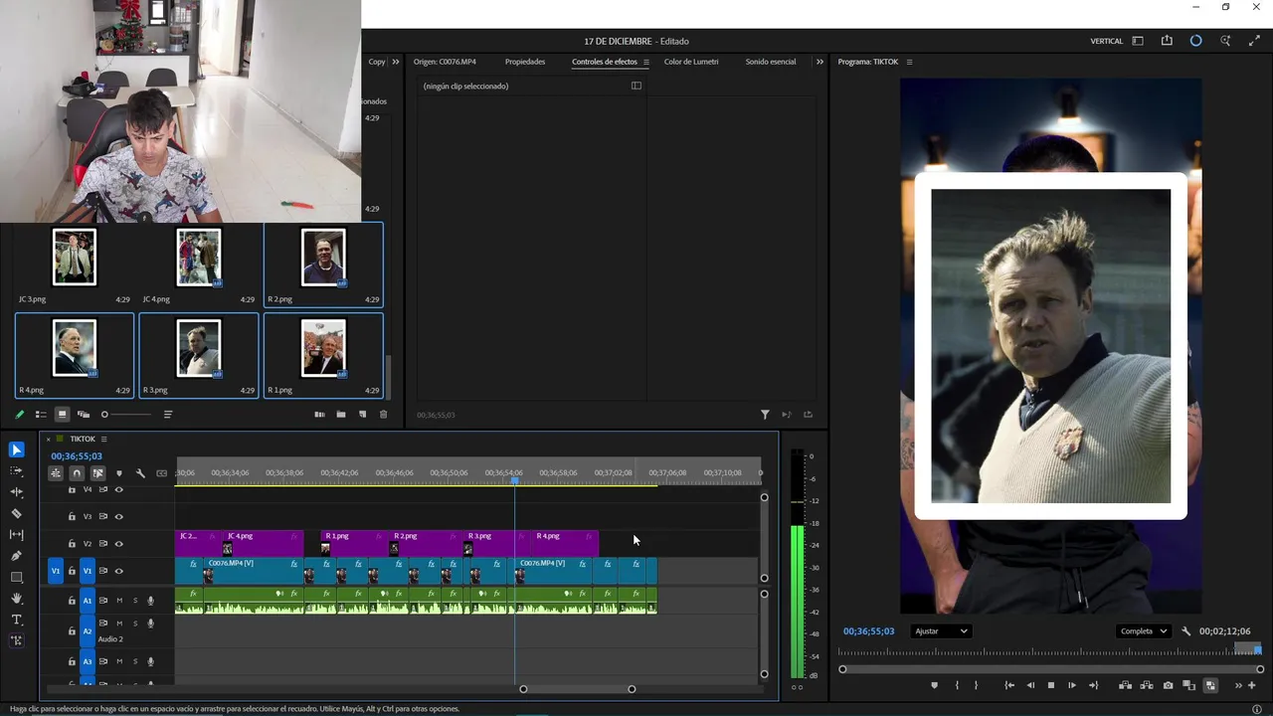Toggle comparison view in Program monitor
Image resolution: width=1273 pixels, height=716 pixels.
tap(1188, 685)
